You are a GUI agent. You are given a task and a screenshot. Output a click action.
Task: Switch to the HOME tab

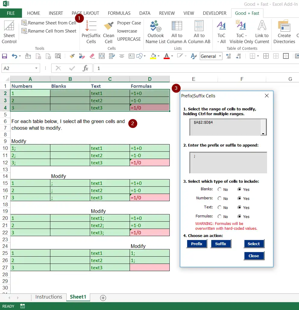(x=33, y=13)
